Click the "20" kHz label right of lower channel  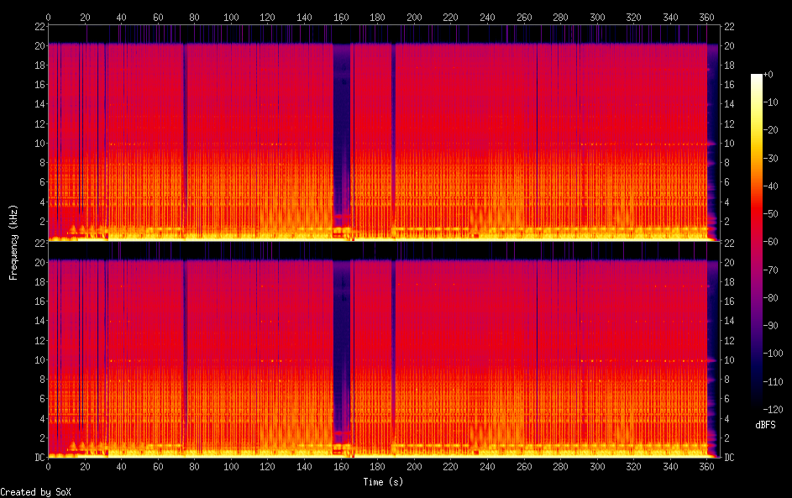pyautogui.click(x=729, y=262)
